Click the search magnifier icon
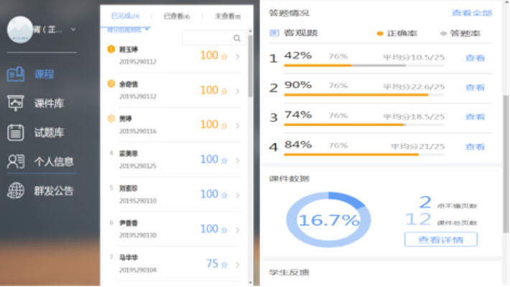This screenshot has height=287, width=510. [237, 38]
